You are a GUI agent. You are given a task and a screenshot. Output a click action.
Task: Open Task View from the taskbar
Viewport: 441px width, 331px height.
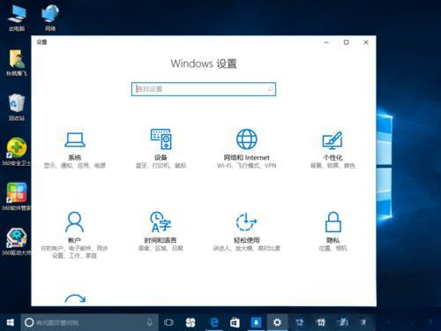tap(168, 322)
